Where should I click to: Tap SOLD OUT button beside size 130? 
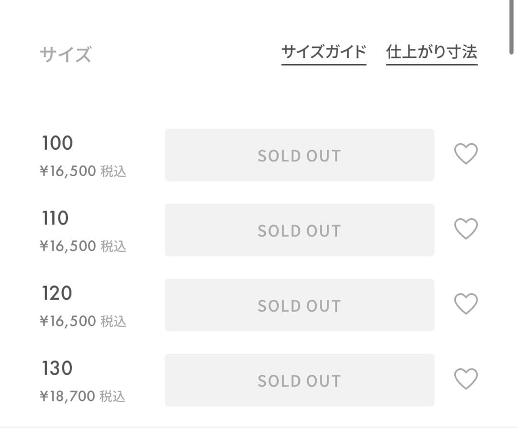(299, 380)
